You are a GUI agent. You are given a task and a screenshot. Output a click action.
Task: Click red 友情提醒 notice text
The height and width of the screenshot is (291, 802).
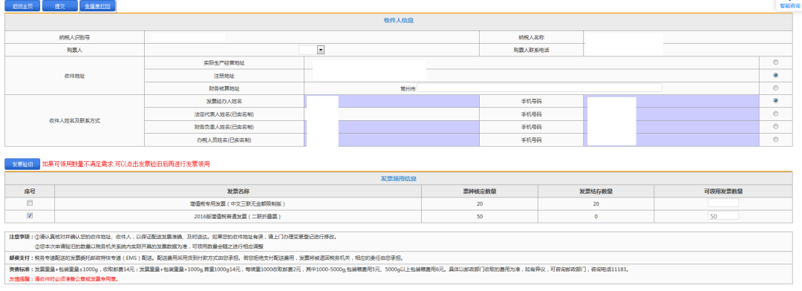tap(65, 280)
